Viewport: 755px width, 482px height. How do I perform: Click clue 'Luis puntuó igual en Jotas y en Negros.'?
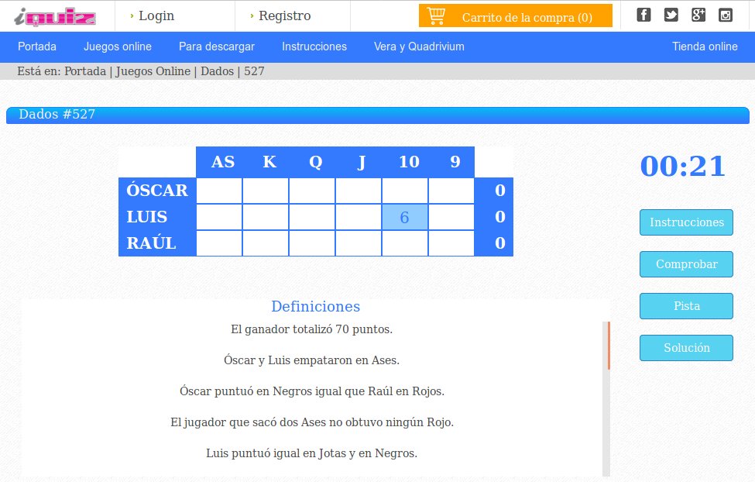point(311,453)
